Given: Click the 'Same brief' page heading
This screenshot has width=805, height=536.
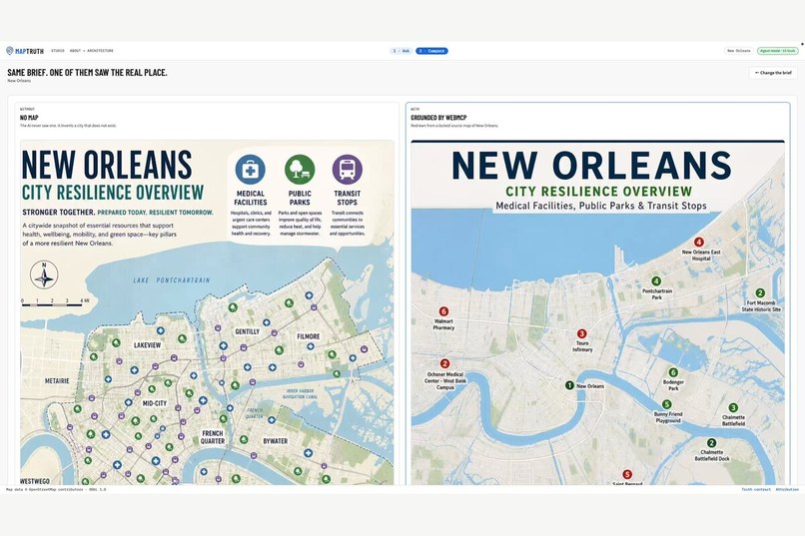Looking at the screenshot, I should point(87,72).
